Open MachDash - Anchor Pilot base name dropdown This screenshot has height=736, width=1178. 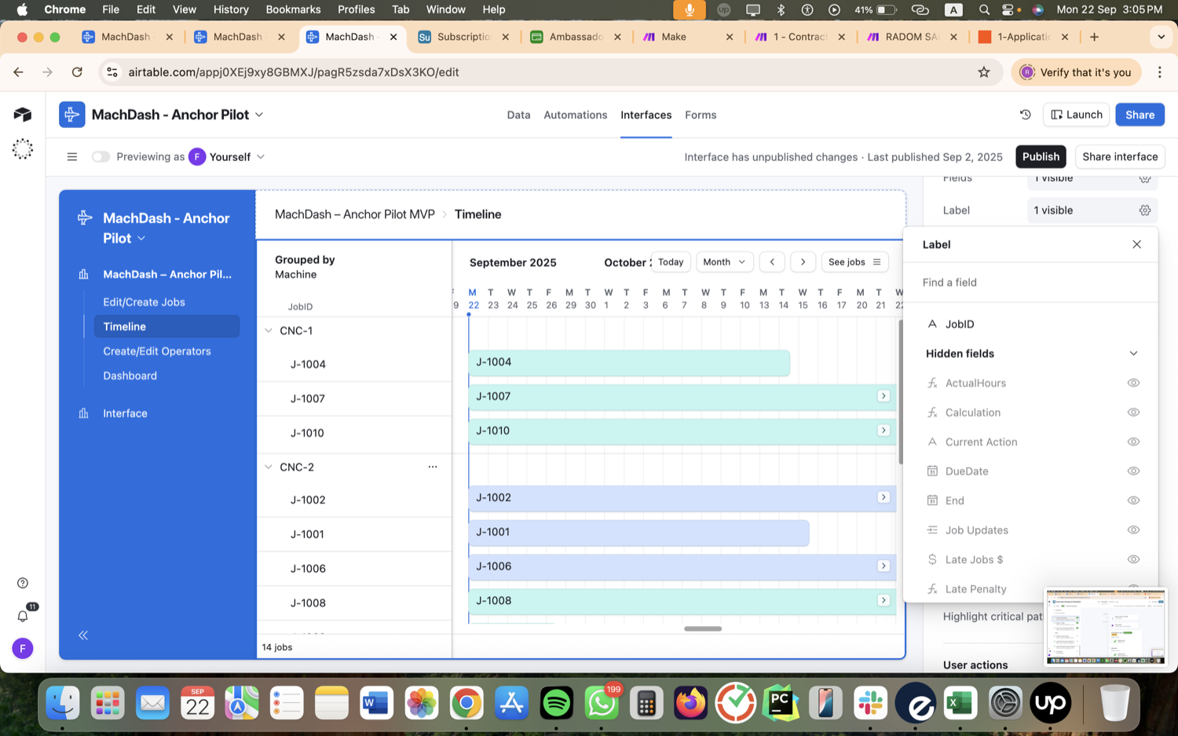259,115
